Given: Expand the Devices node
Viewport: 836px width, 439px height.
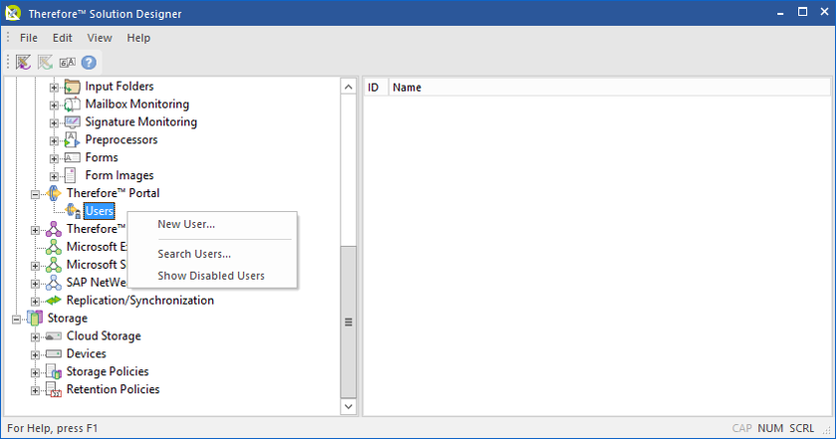Looking at the screenshot, I should point(35,354).
